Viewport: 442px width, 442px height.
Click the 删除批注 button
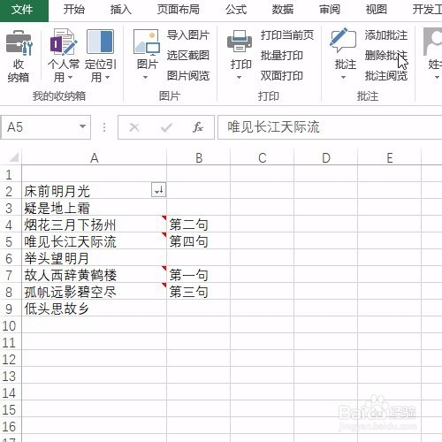coord(386,56)
